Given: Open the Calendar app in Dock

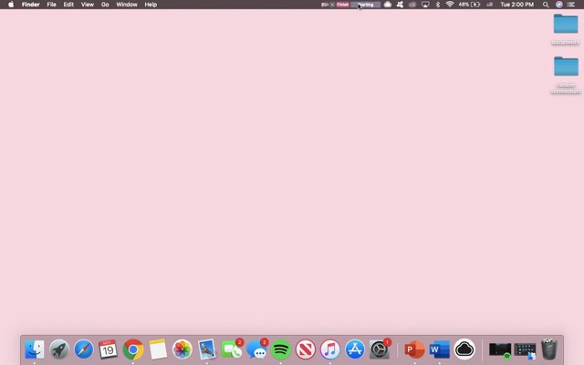Looking at the screenshot, I should [109, 349].
